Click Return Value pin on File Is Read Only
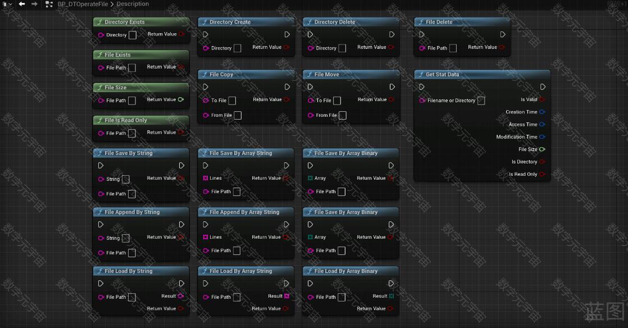The width and height of the screenshot is (628, 328). 181,132
